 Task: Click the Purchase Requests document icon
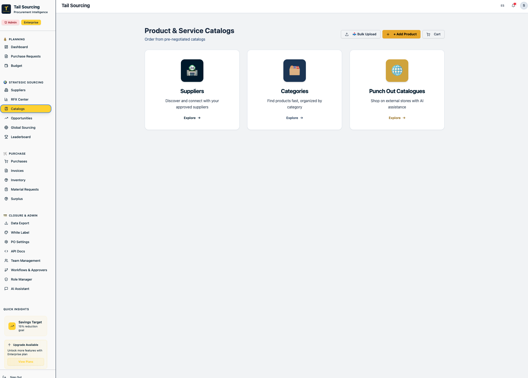point(6,56)
